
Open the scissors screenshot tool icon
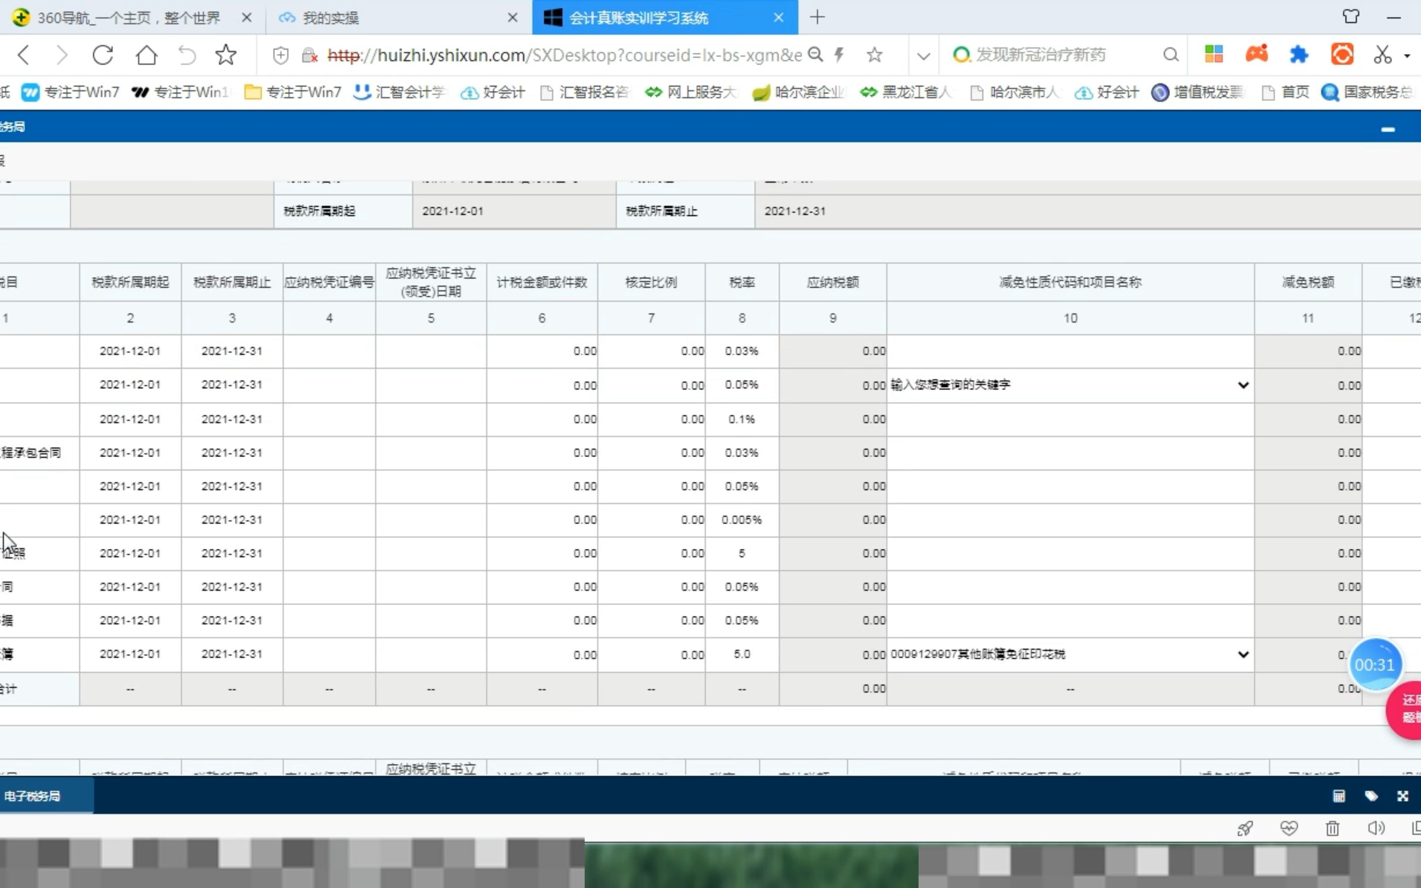pyautogui.click(x=1382, y=55)
